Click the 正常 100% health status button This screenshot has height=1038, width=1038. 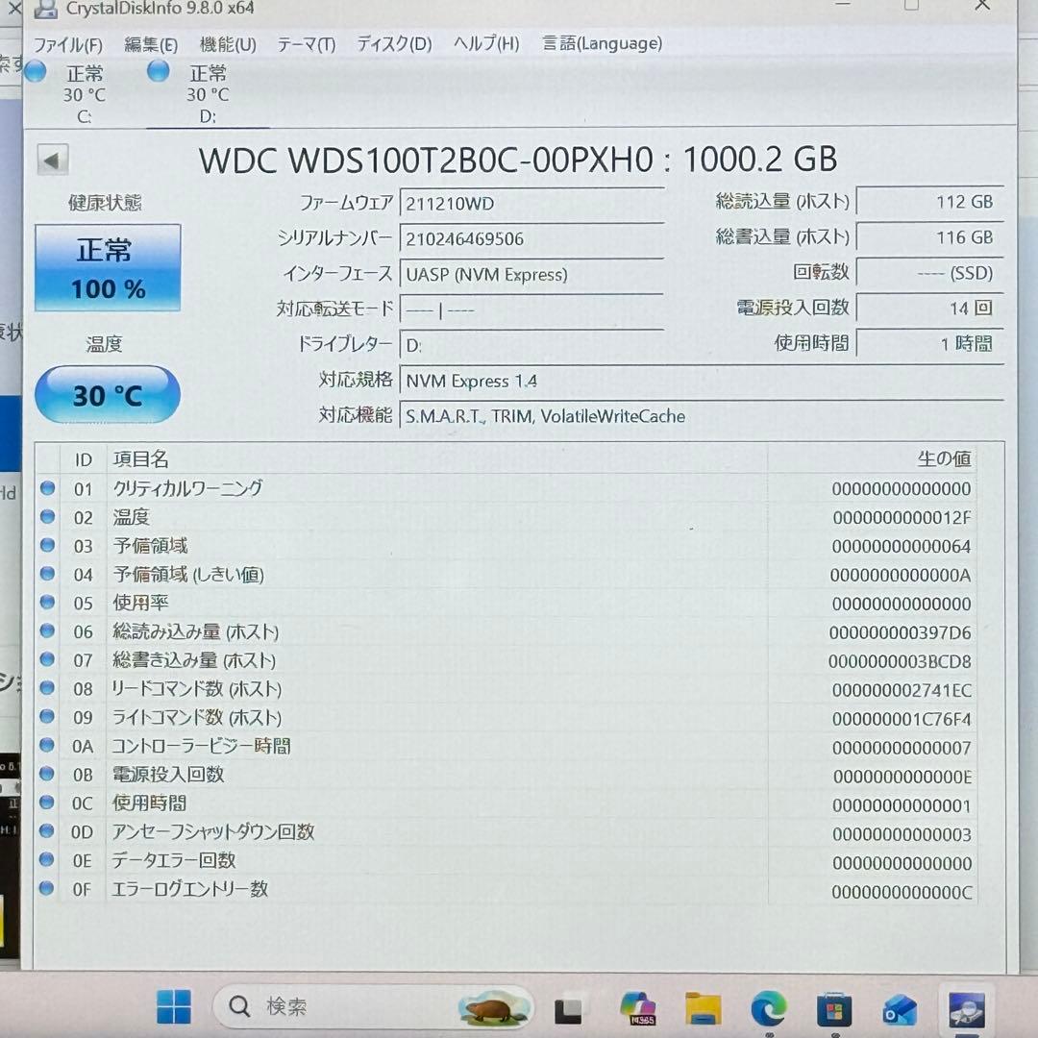point(108,268)
